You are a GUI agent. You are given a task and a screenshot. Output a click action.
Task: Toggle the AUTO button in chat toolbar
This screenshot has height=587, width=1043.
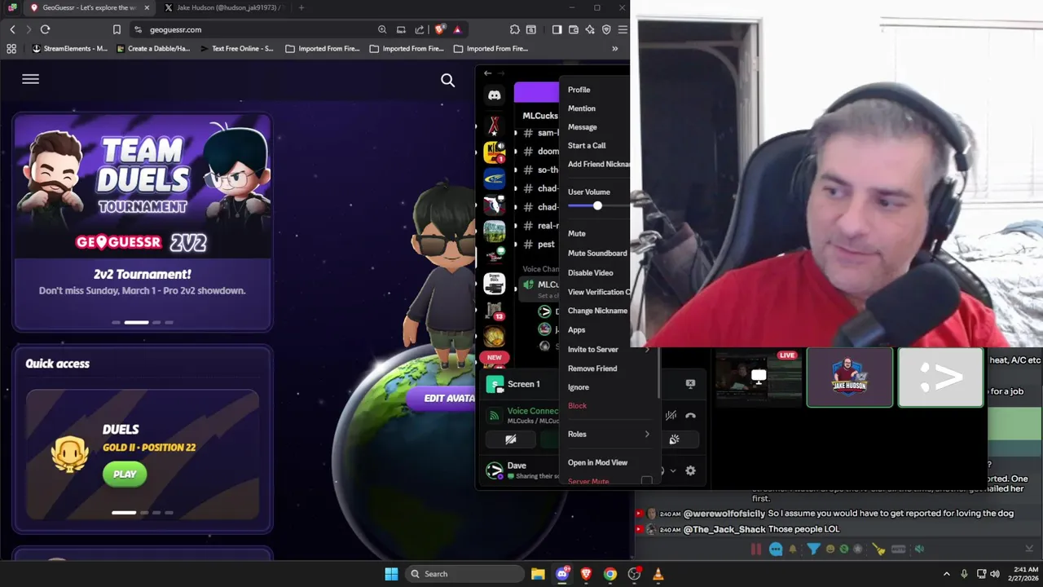click(x=898, y=549)
